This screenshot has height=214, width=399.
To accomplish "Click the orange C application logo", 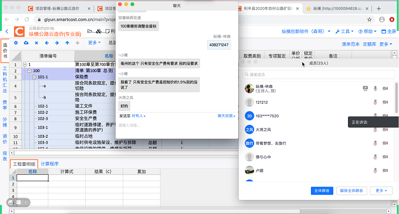I will click(x=19, y=32).
